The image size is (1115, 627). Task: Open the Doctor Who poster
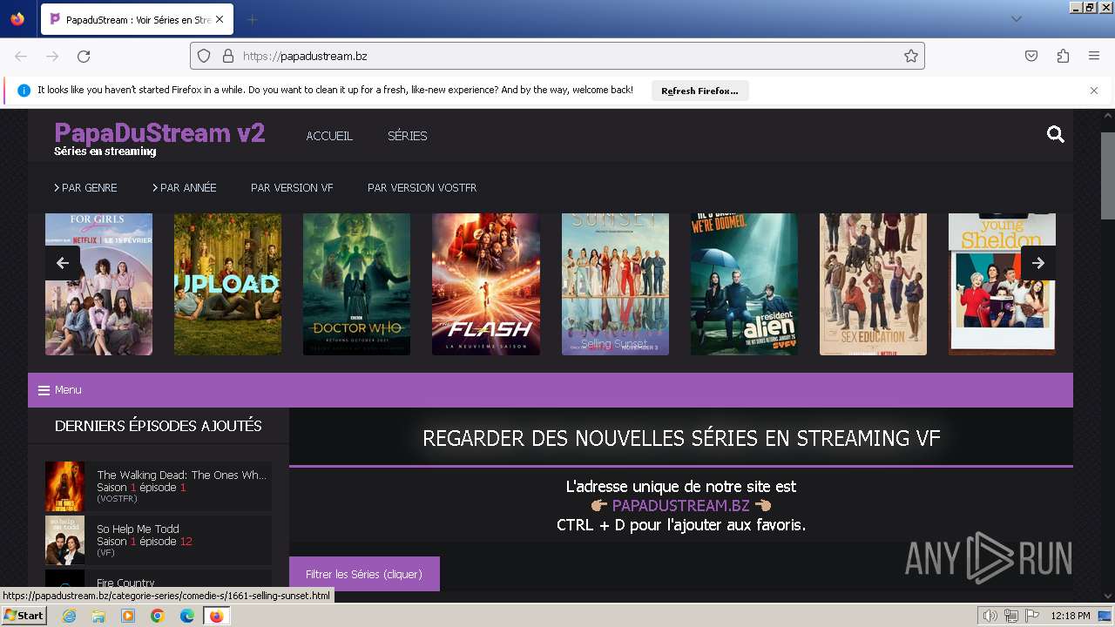click(x=356, y=284)
